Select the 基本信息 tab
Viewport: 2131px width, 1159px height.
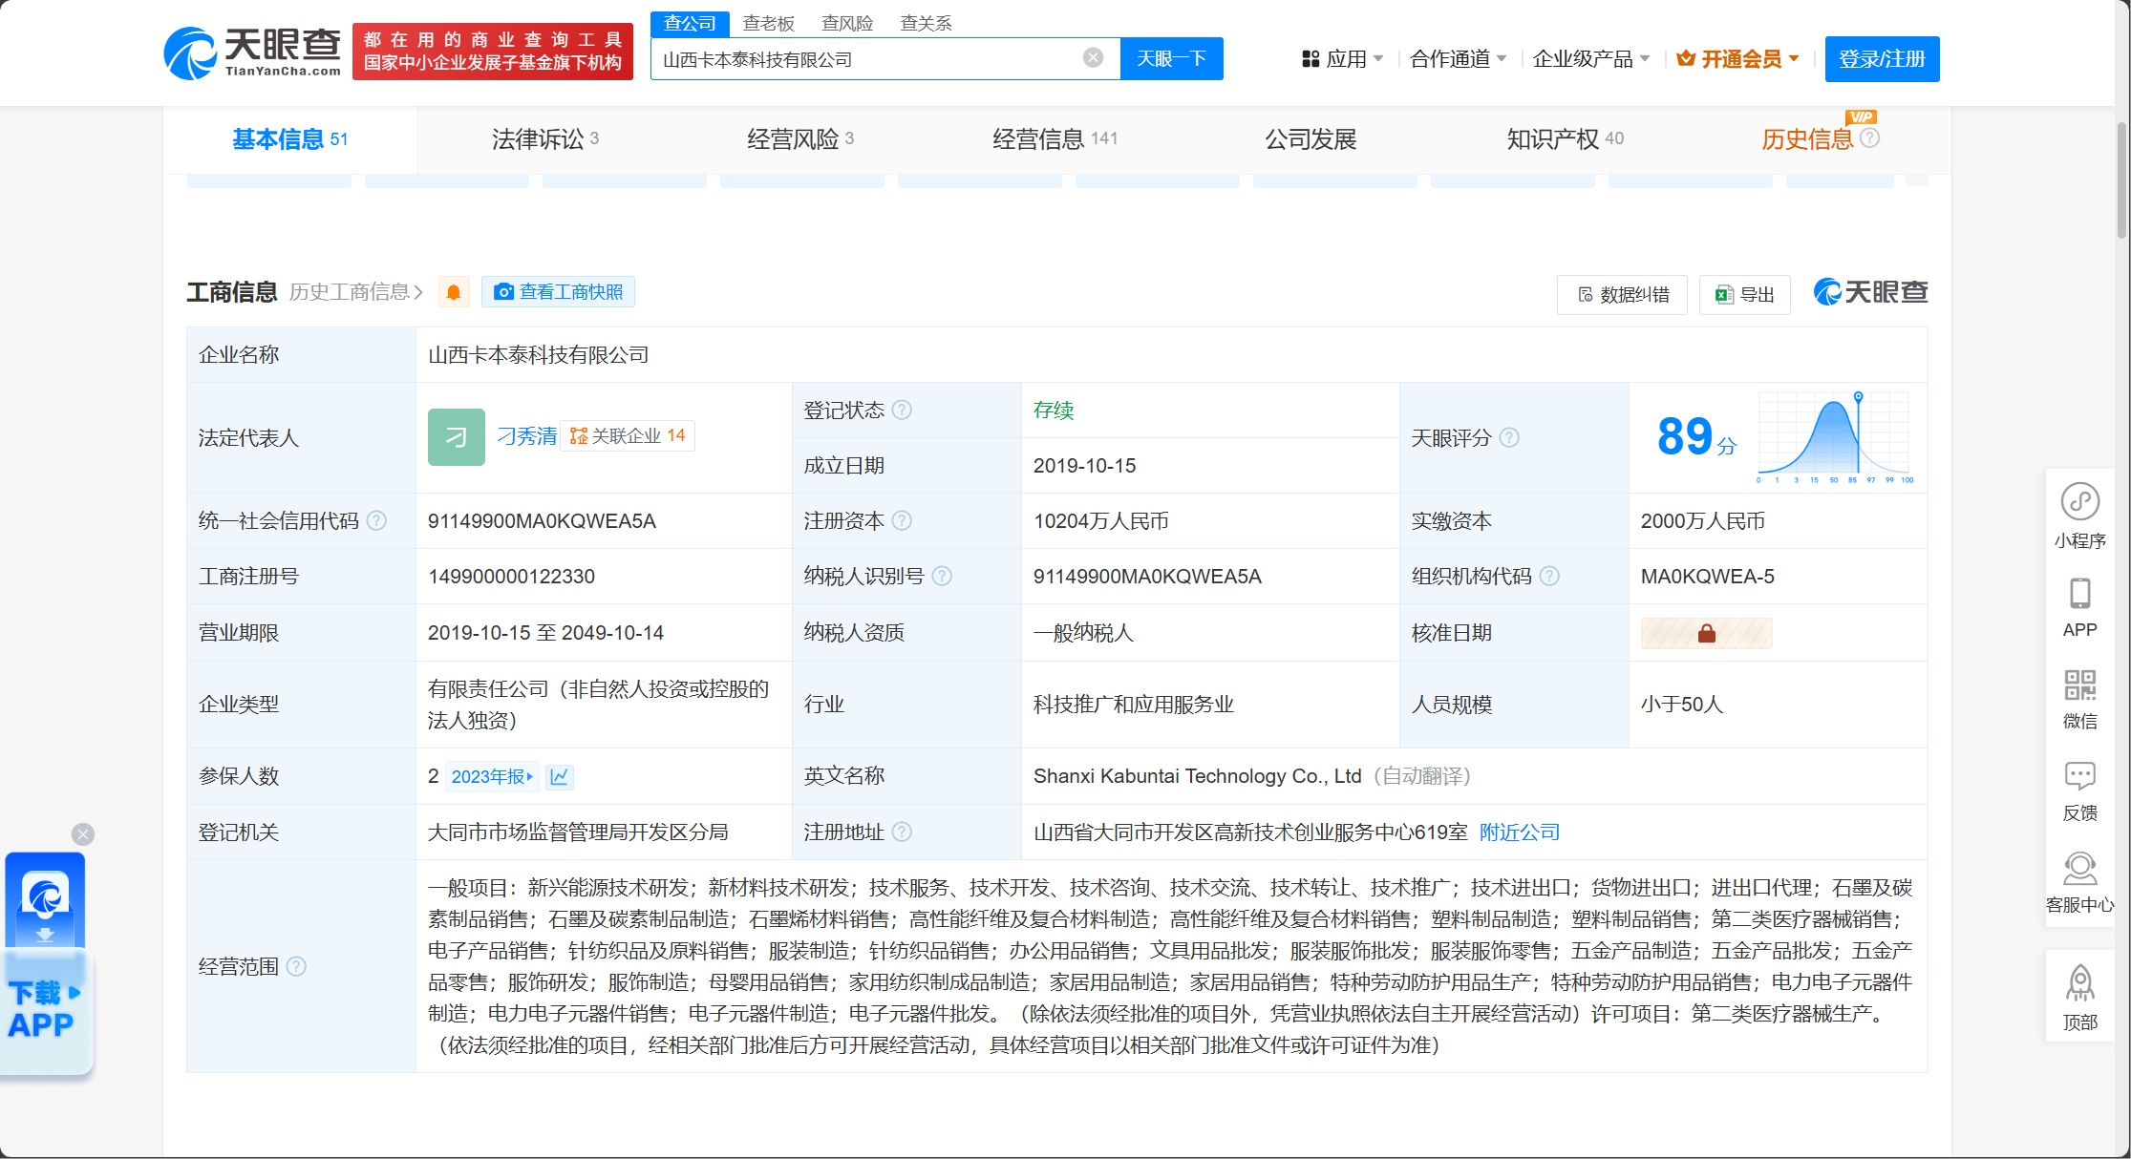tap(290, 139)
